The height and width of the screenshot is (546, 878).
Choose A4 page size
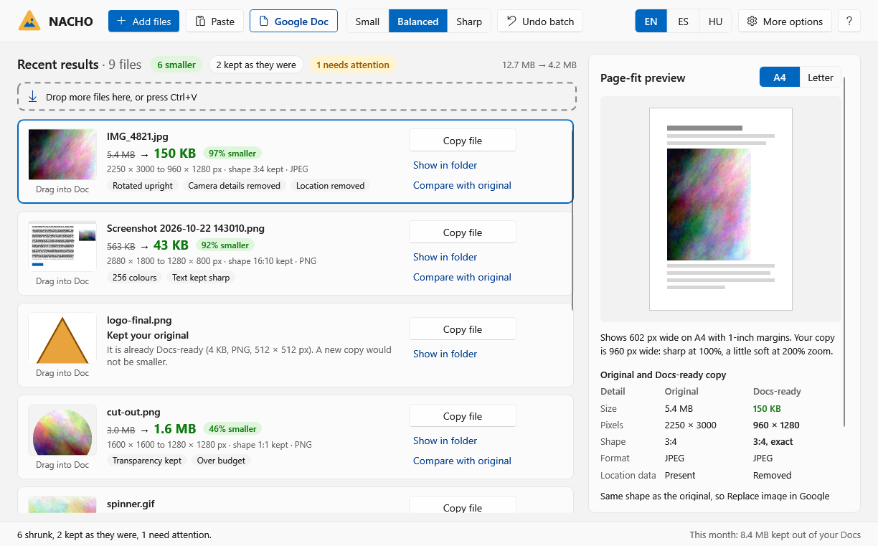click(x=780, y=77)
